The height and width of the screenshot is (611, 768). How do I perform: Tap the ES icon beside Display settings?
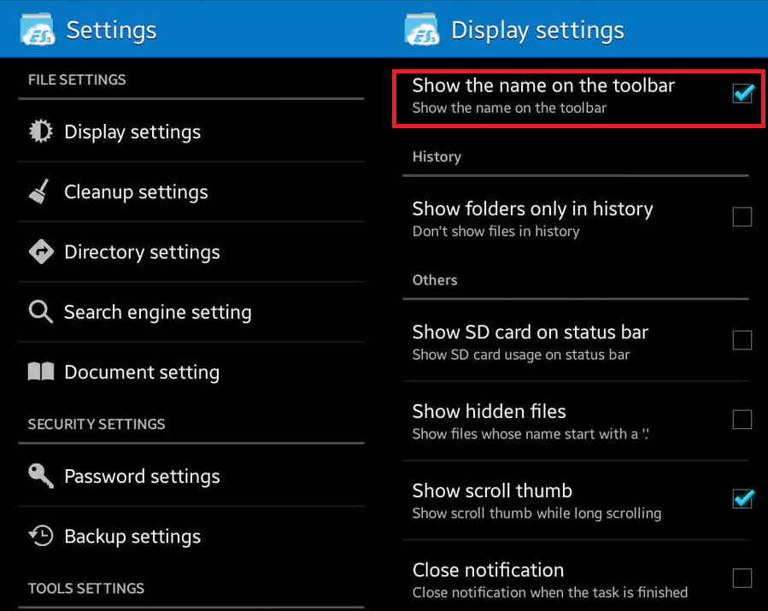[422, 30]
